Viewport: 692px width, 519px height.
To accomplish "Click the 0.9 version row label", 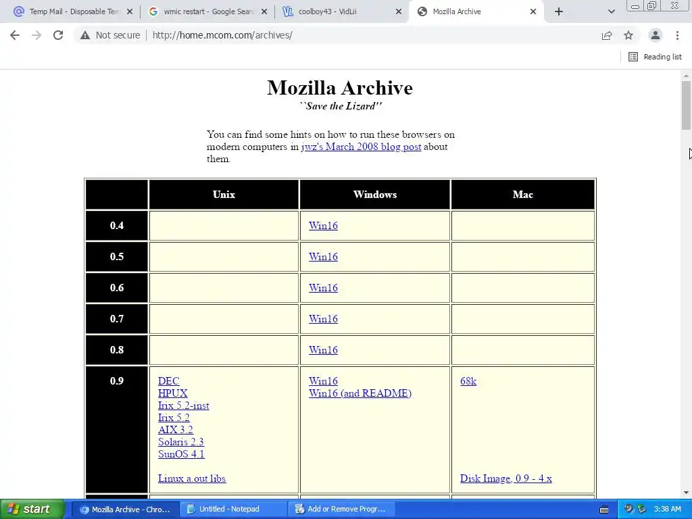I will click(116, 381).
